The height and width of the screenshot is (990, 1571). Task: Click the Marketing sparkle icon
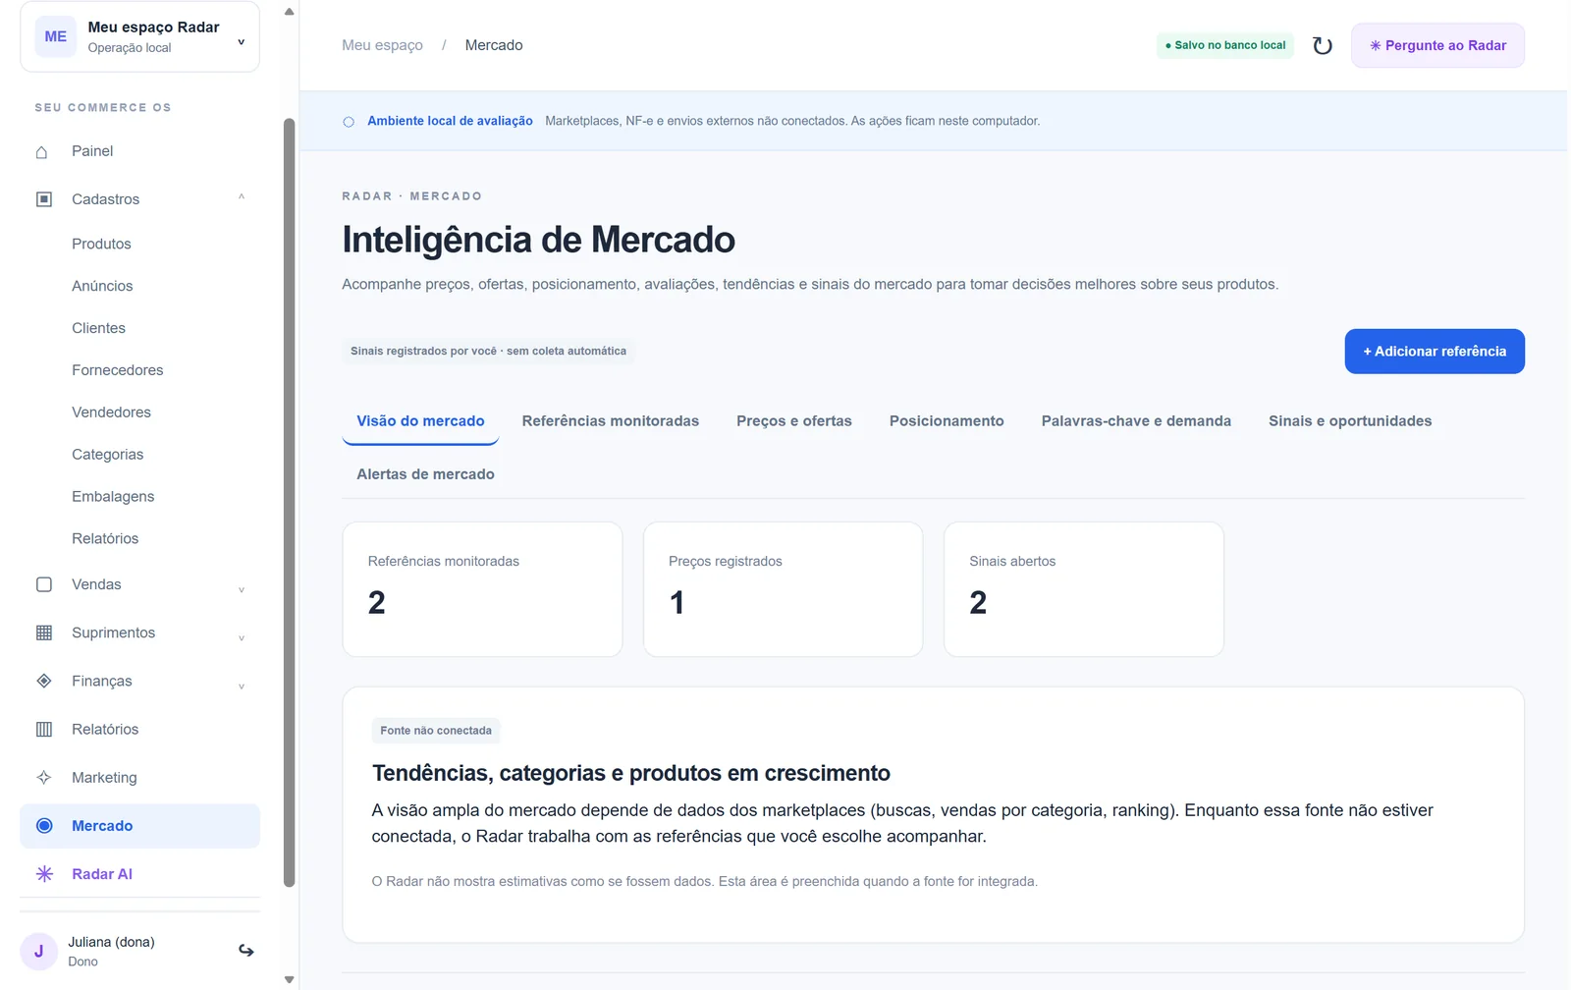(44, 777)
